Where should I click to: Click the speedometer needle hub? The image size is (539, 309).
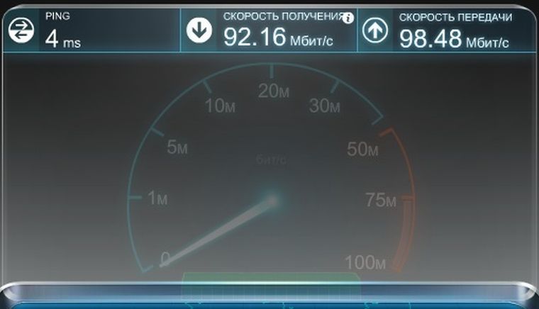(x=272, y=201)
